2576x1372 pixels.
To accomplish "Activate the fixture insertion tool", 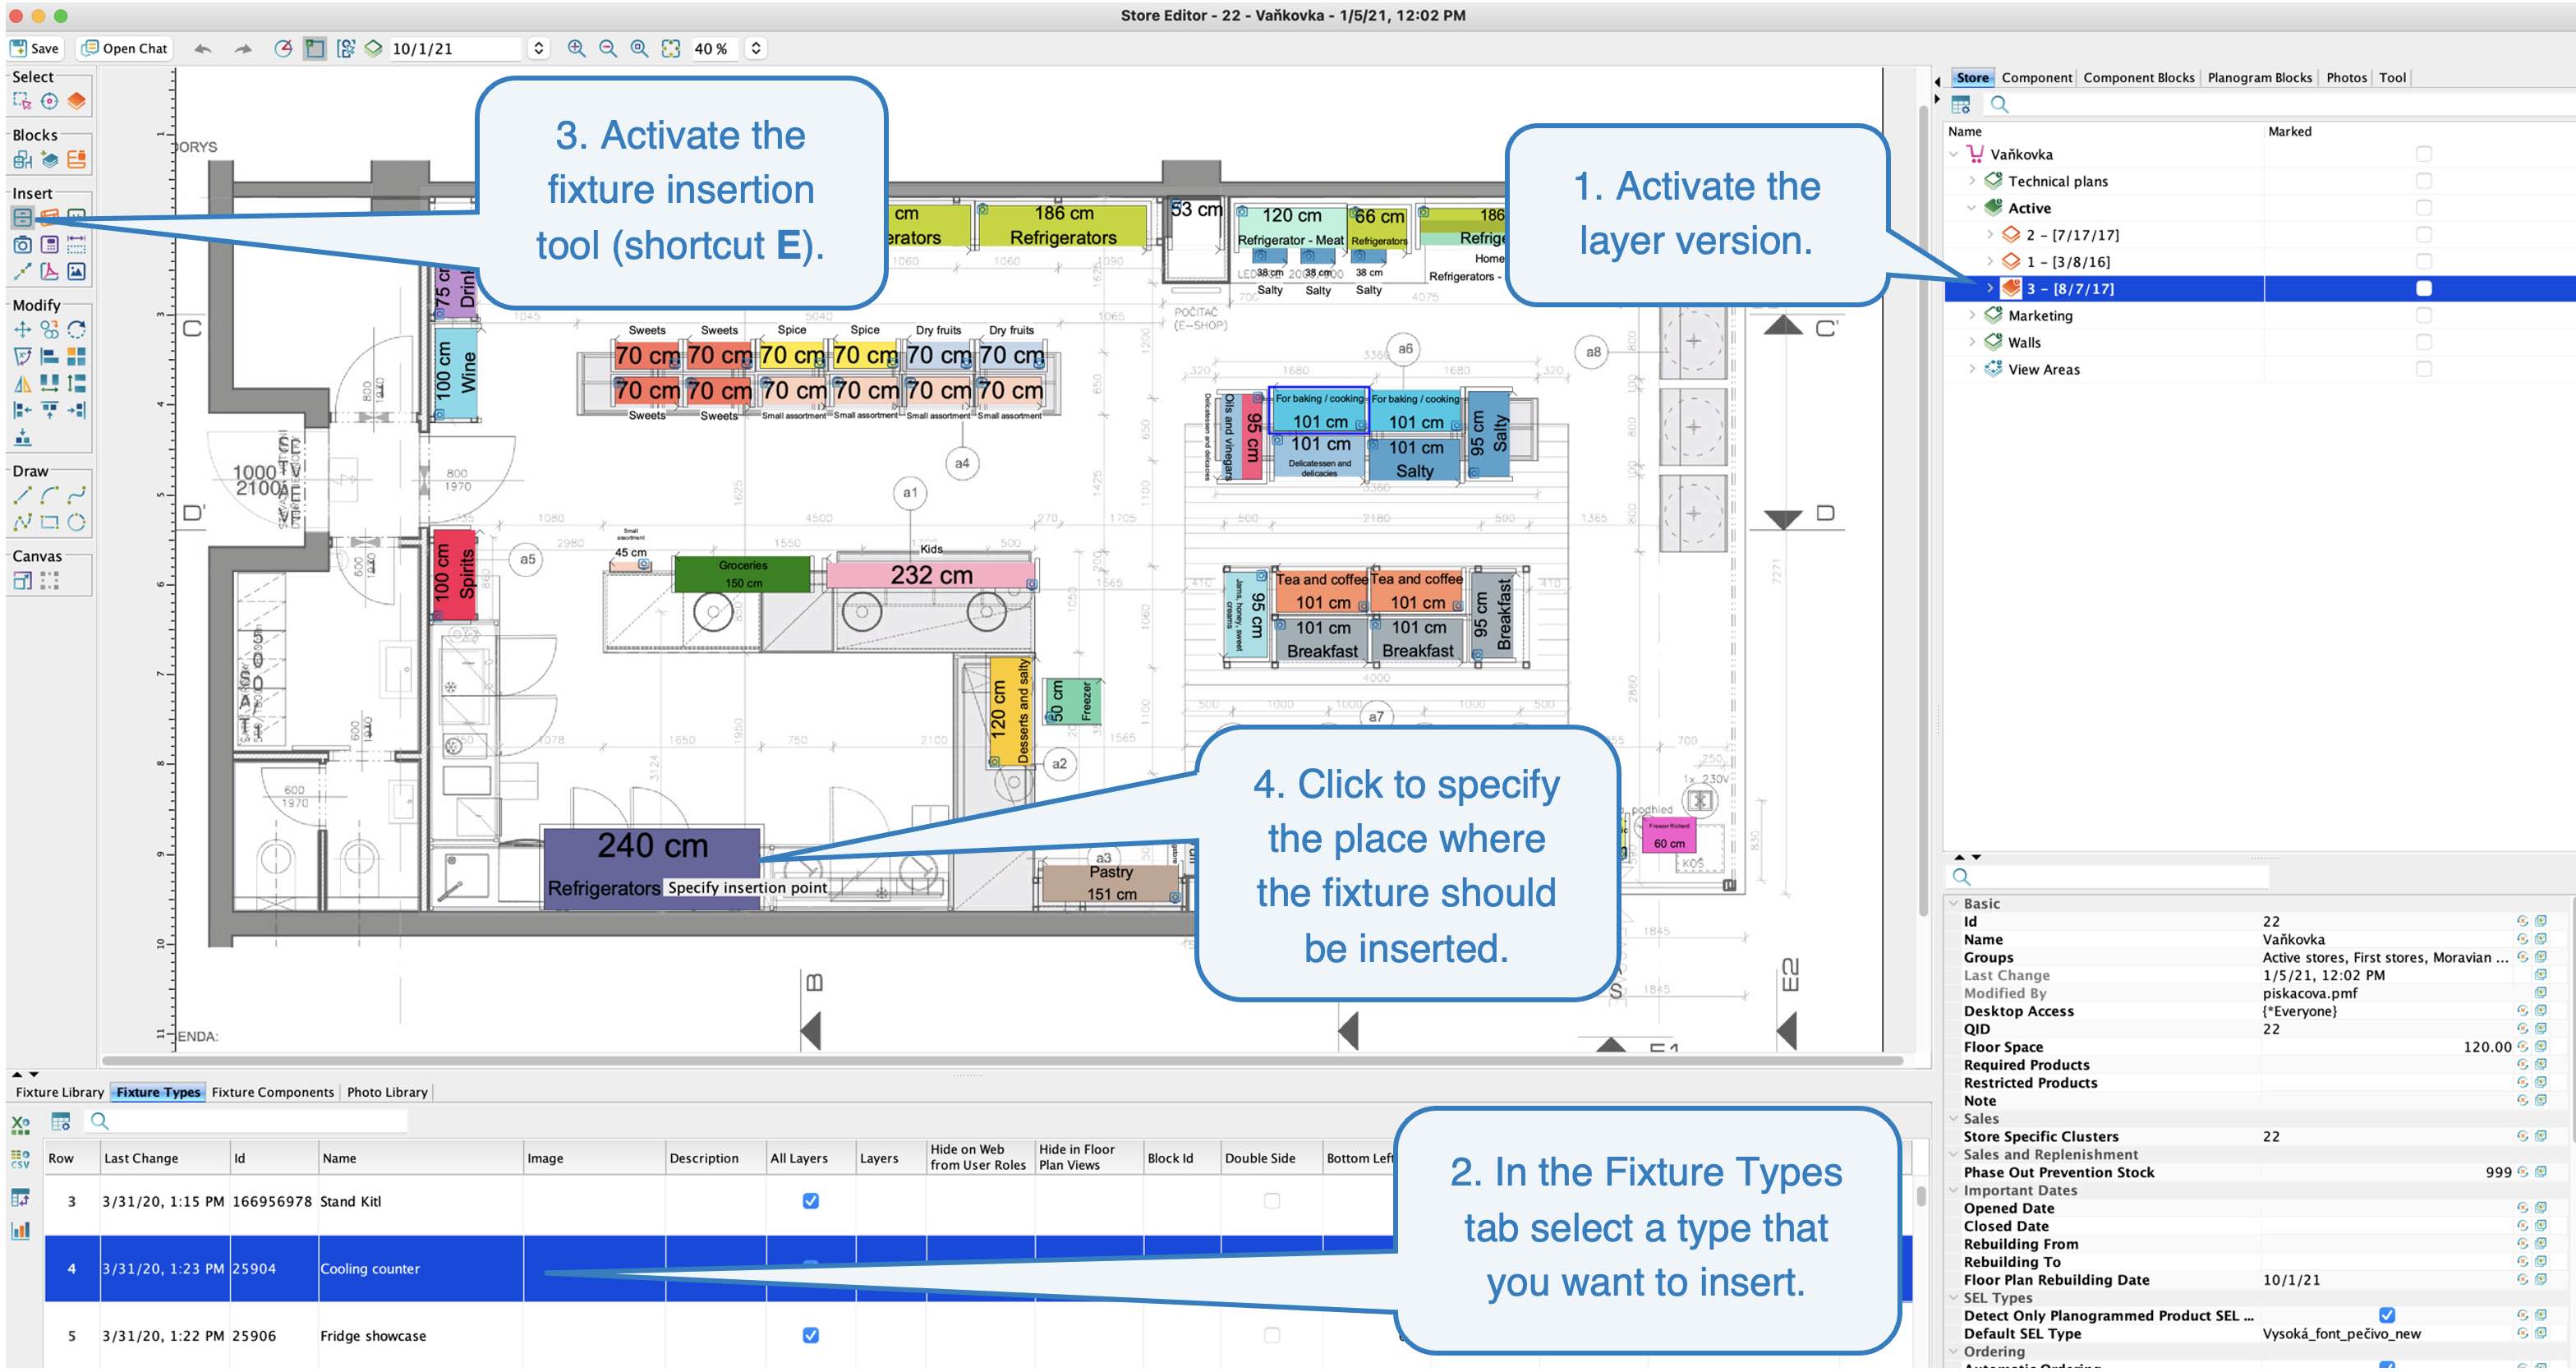I will (22, 217).
